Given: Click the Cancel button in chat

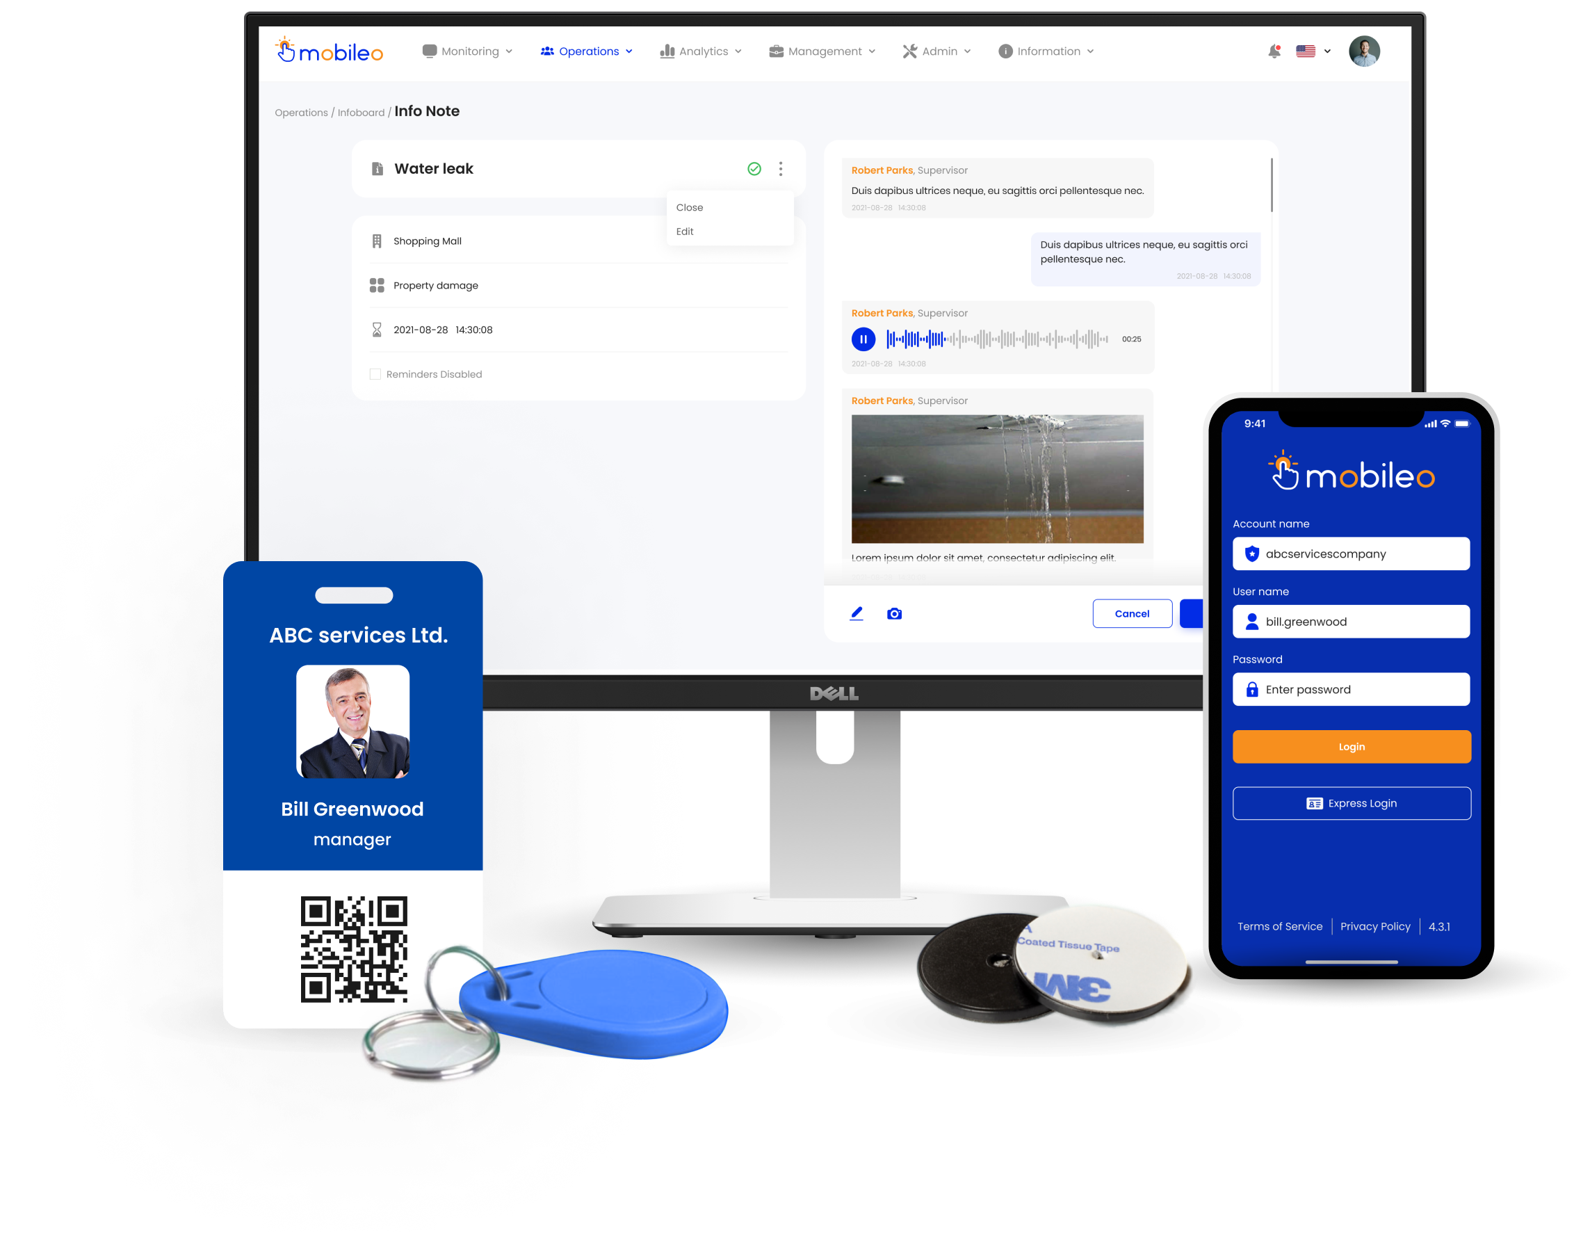Looking at the screenshot, I should (x=1130, y=612).
